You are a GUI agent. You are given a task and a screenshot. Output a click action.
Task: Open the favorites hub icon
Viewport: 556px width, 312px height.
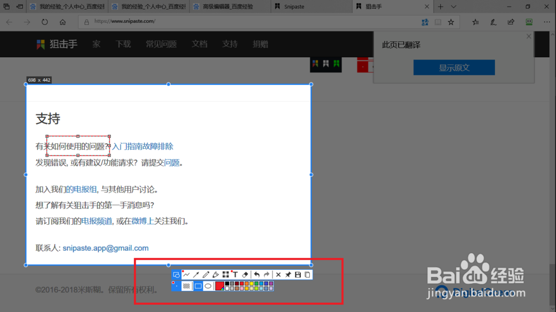[475, 22]
